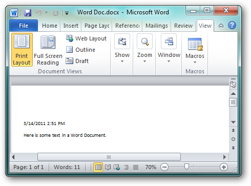
Task: Click the Word application icon in title bar
Action: 14,13
